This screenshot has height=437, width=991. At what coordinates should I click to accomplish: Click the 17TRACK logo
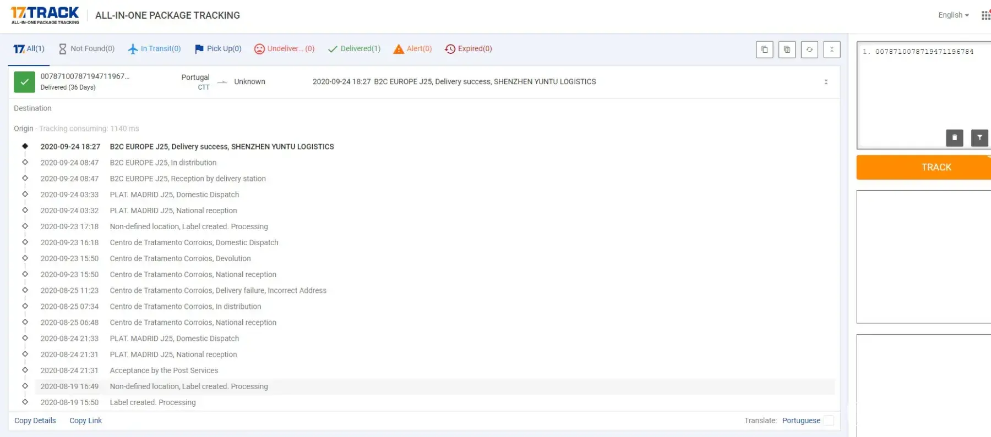(x=45, y=15)
